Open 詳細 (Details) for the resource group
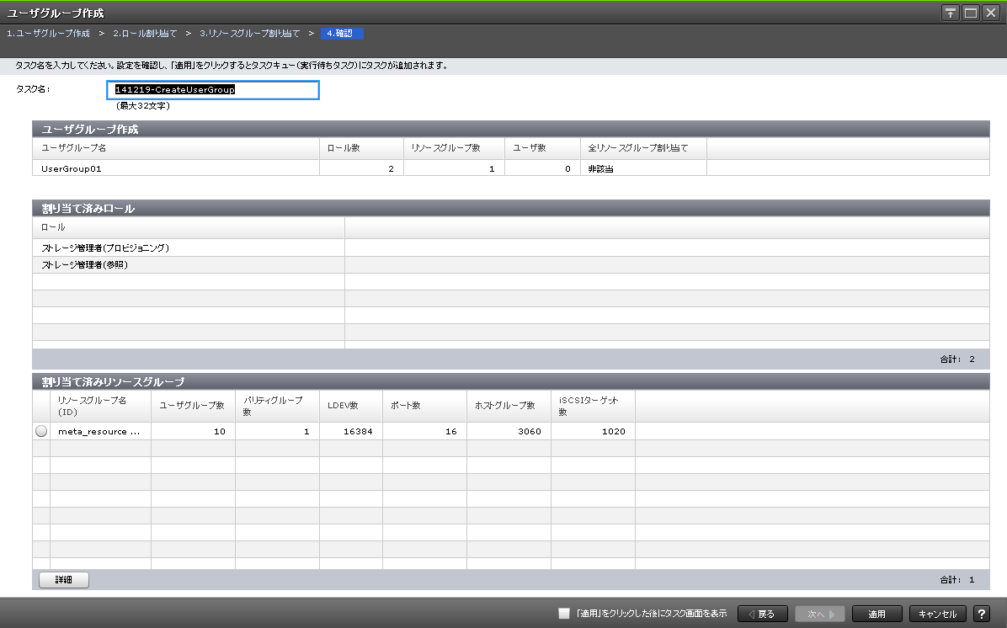 (x=64, y=579)
